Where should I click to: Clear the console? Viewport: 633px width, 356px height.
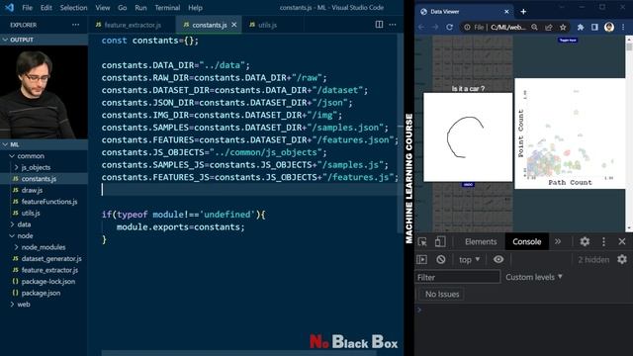click(x=441, y=259)
